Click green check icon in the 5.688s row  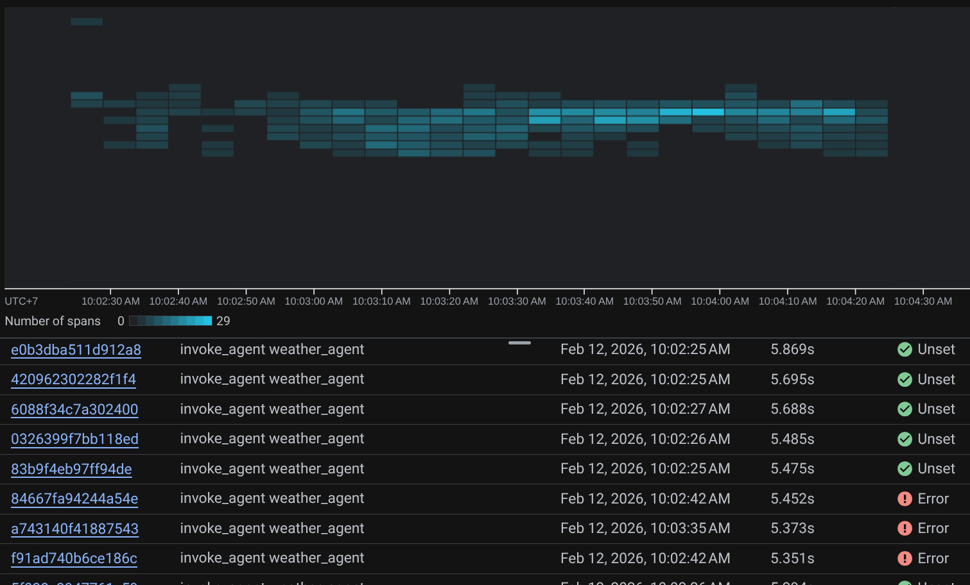pos(905,409)
